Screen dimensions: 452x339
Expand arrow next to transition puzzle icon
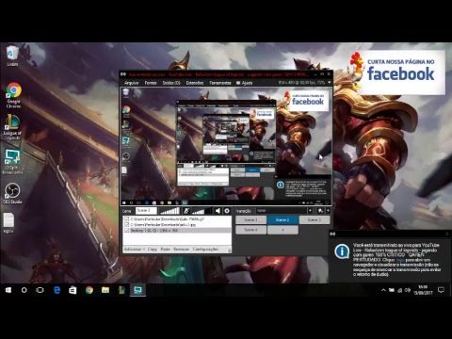click(328, 211)
